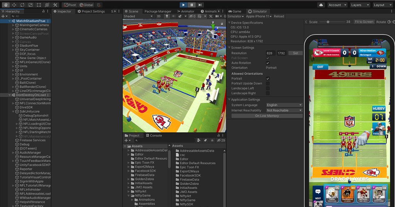
Task: Toggle the Portrait orientation checkbox
Action: [x=268, y=78]
